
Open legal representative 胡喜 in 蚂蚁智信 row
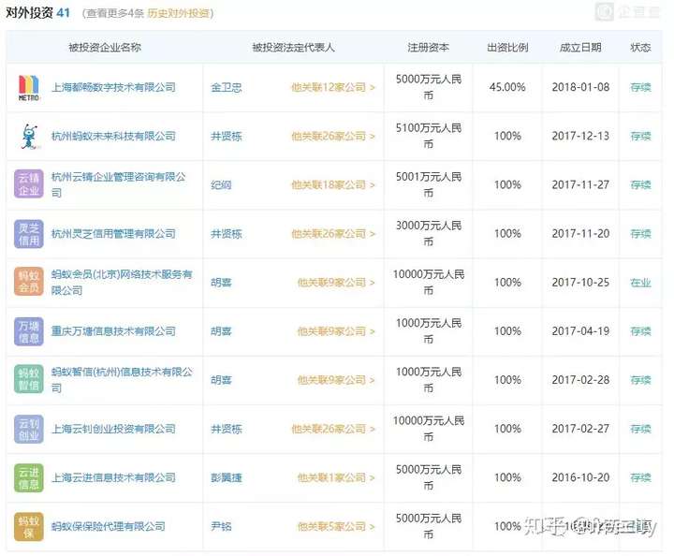(x=221, y=380)
